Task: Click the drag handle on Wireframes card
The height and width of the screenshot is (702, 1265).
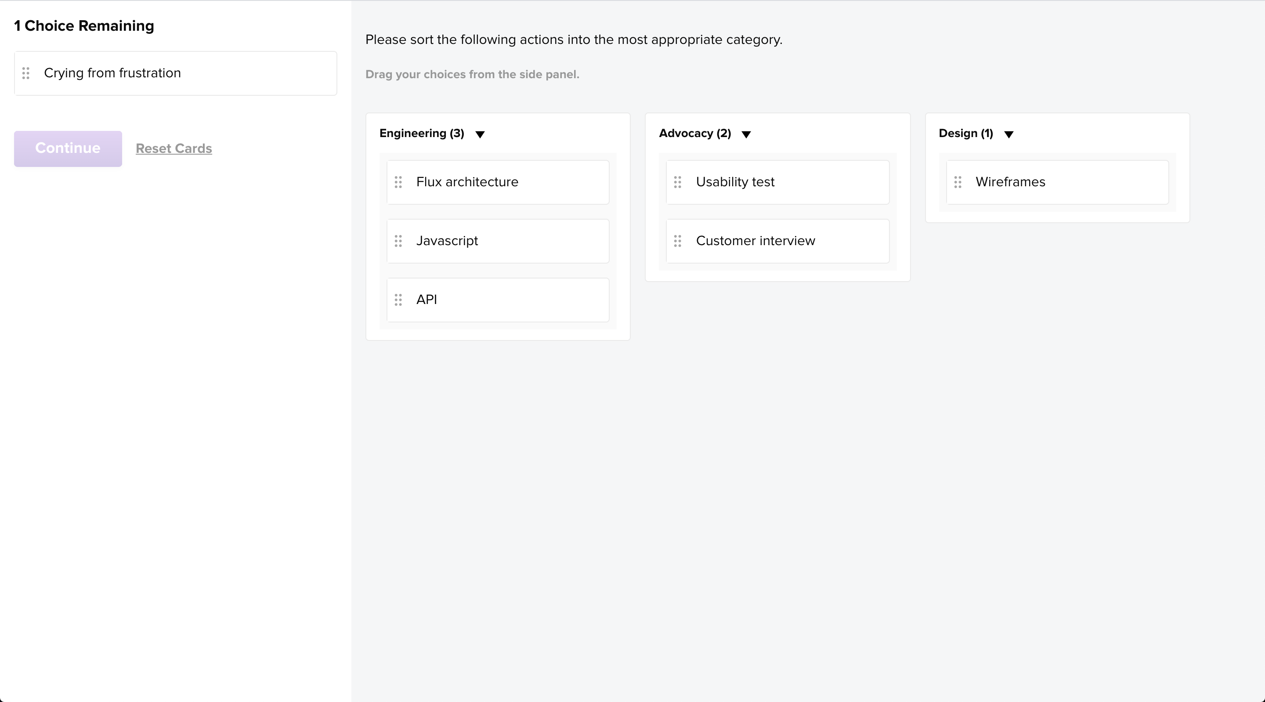Action: coord(958,182)
